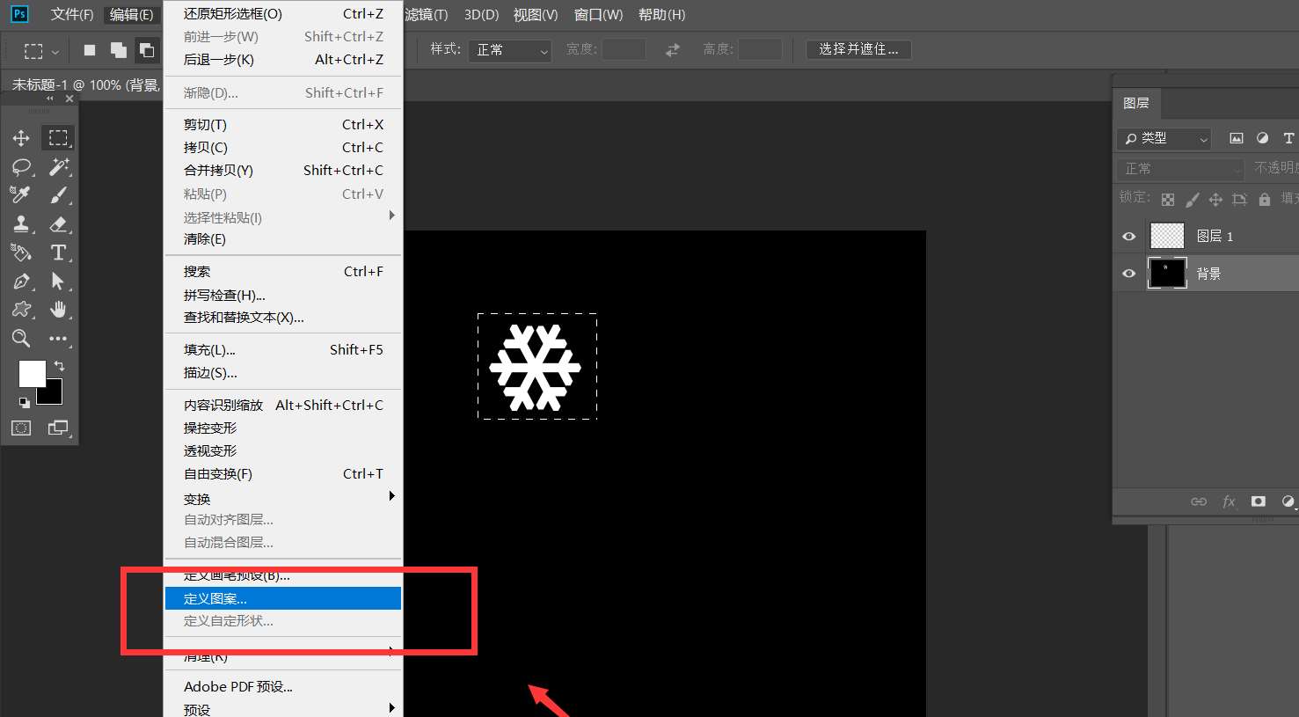Select the Zoom tool
Viewport: 1299px width, 717px height.
[x=21, y=339]
